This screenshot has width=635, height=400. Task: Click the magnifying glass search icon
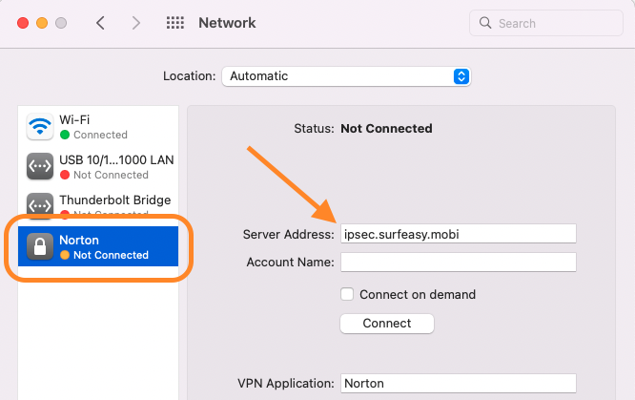(485, 23)
